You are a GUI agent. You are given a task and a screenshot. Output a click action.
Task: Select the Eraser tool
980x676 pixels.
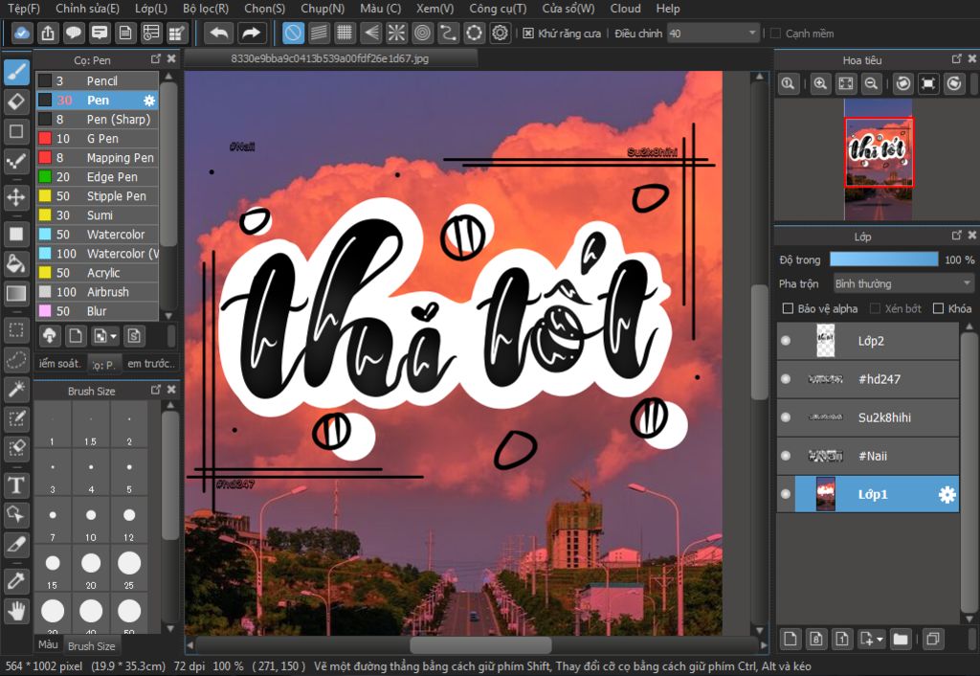(16, 101)
